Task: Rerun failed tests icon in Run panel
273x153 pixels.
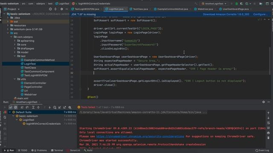Action: 5,112
